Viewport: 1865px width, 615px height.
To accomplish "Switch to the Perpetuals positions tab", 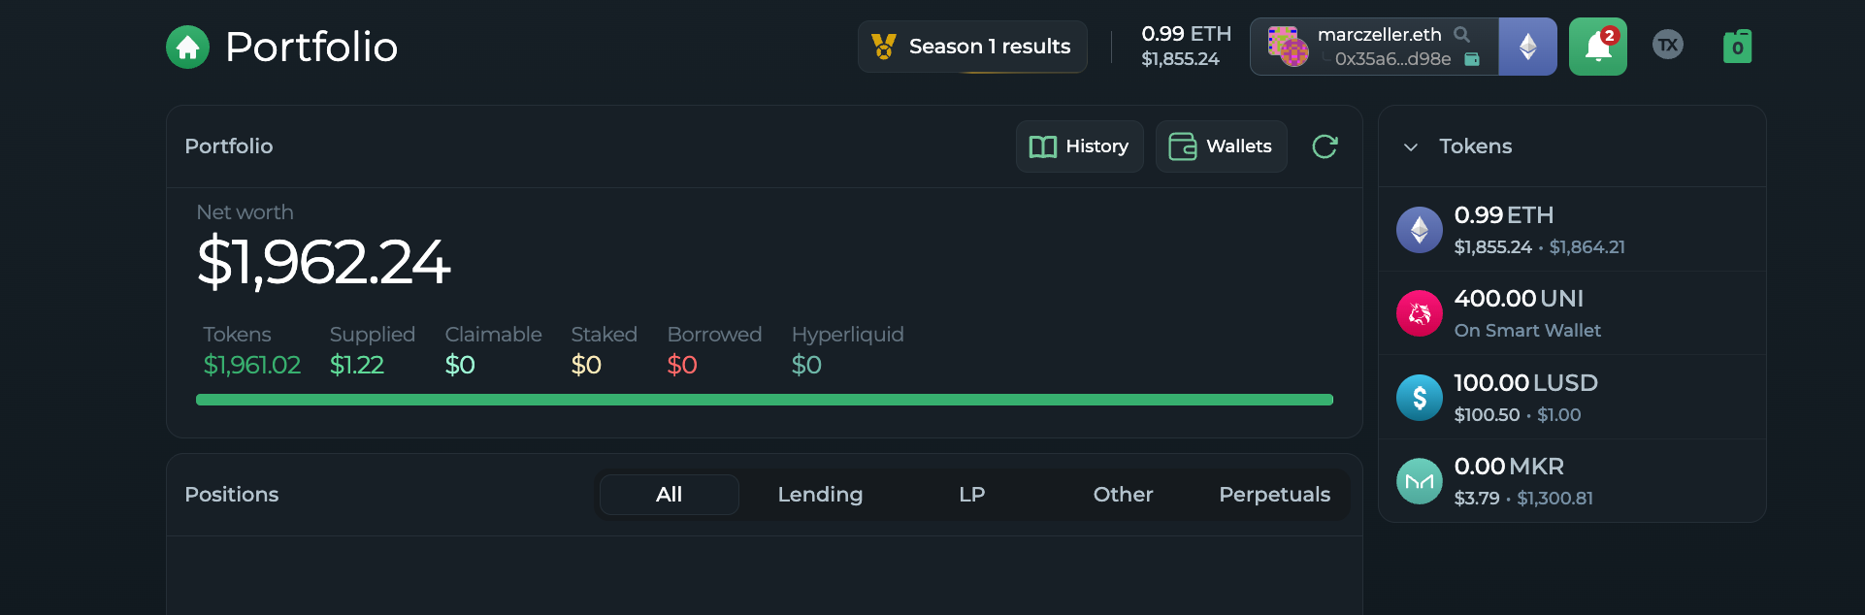I will [1274, 495].
